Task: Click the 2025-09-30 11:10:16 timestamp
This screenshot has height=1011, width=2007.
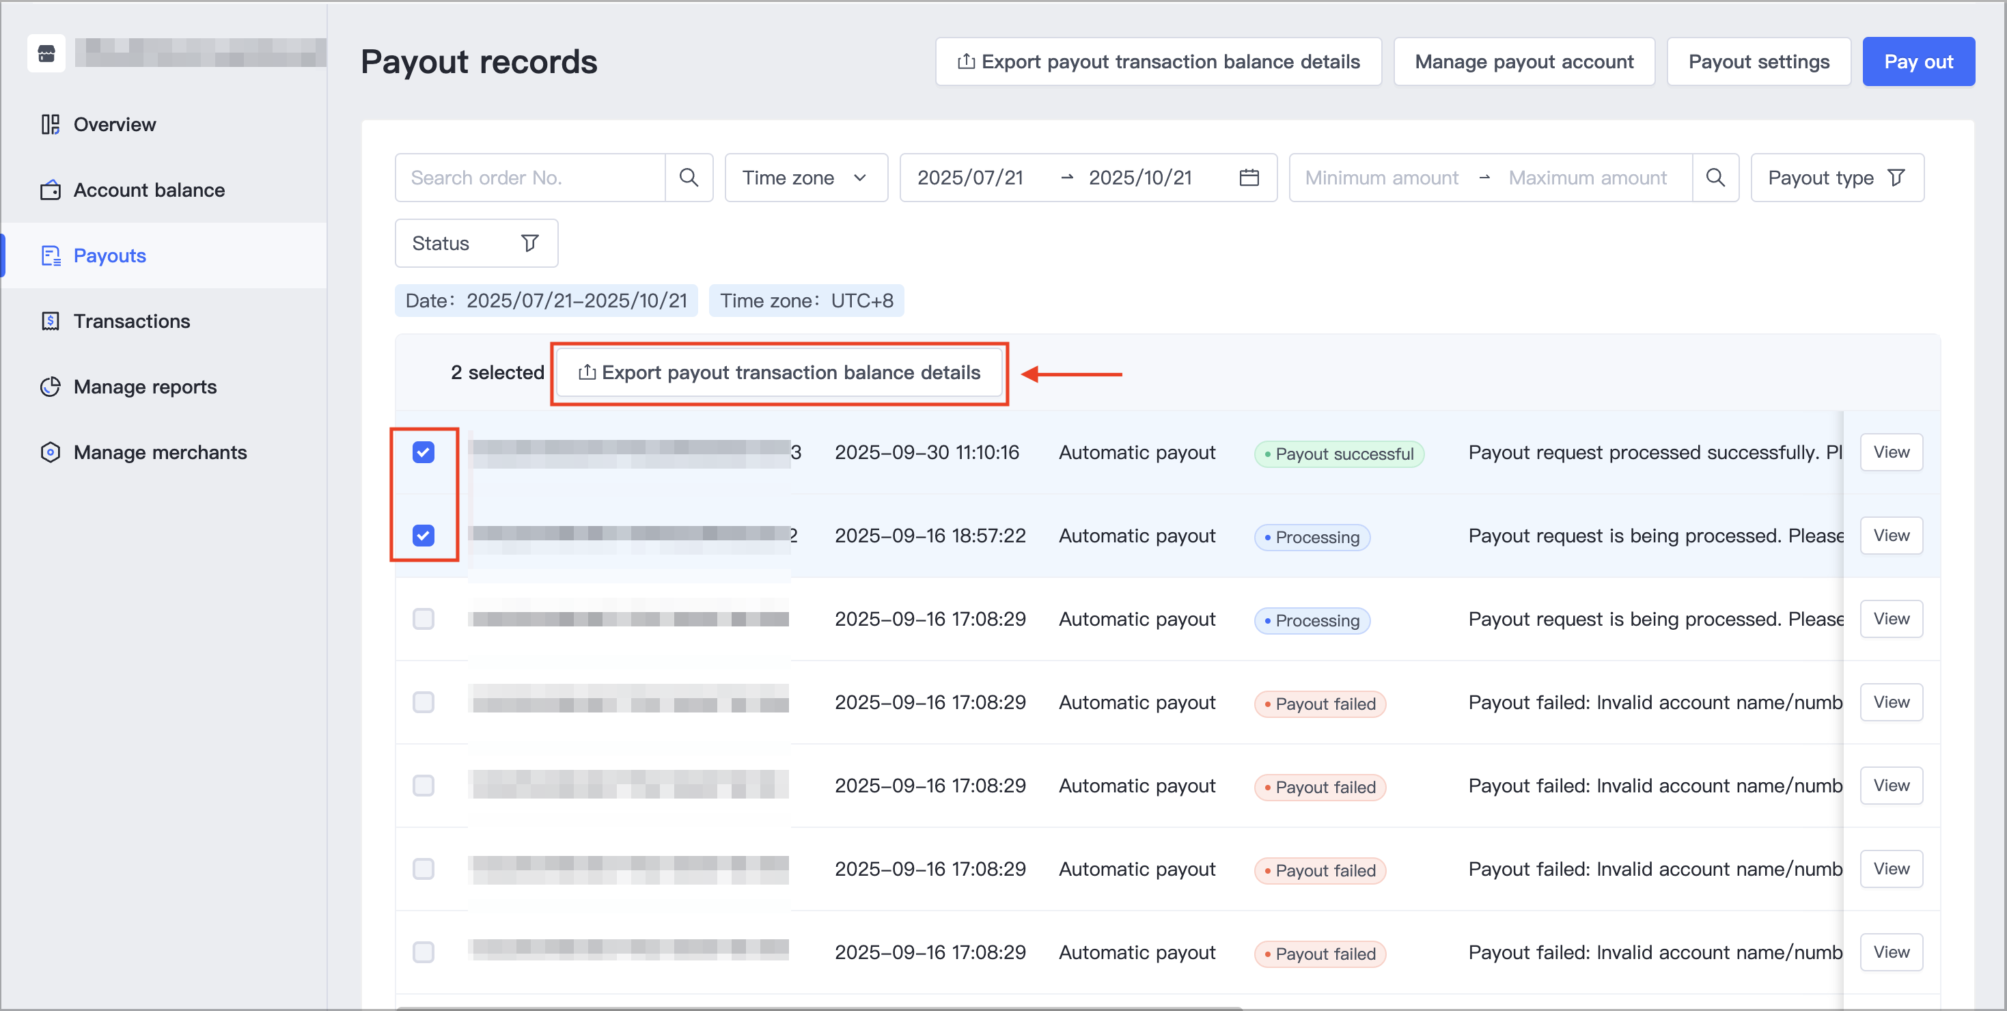Action: 926,452
